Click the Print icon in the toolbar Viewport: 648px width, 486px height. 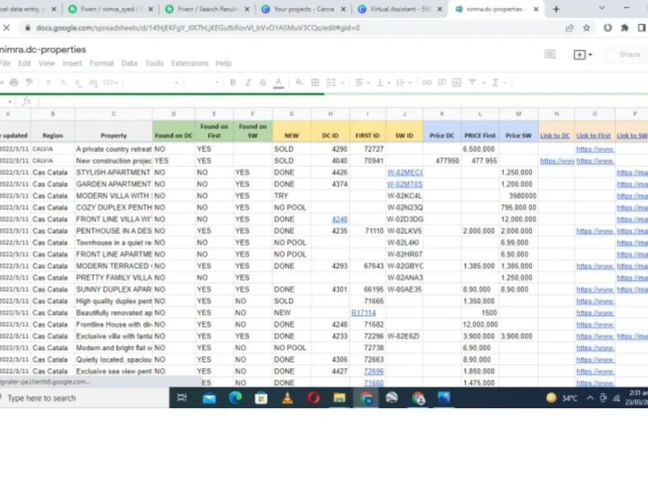point(14,82)
